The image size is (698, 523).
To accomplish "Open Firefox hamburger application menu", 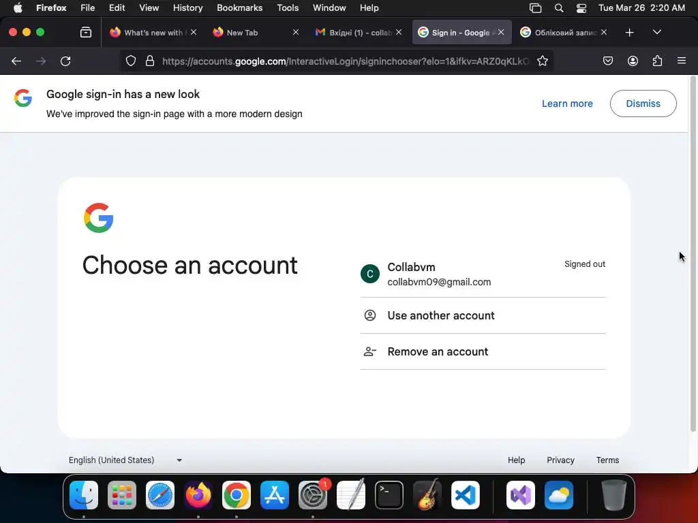I will click(682, 61).
